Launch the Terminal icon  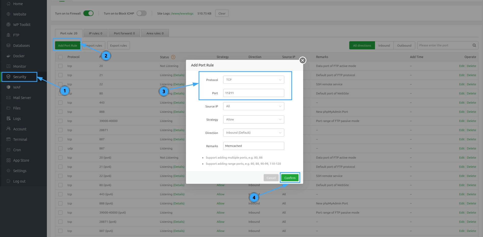(x=8, y=140)
